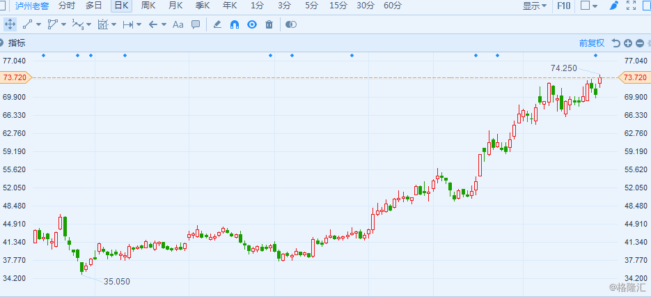Switch to the 多日 tab
Screen dimensions: 651x297
pos(94,6)
